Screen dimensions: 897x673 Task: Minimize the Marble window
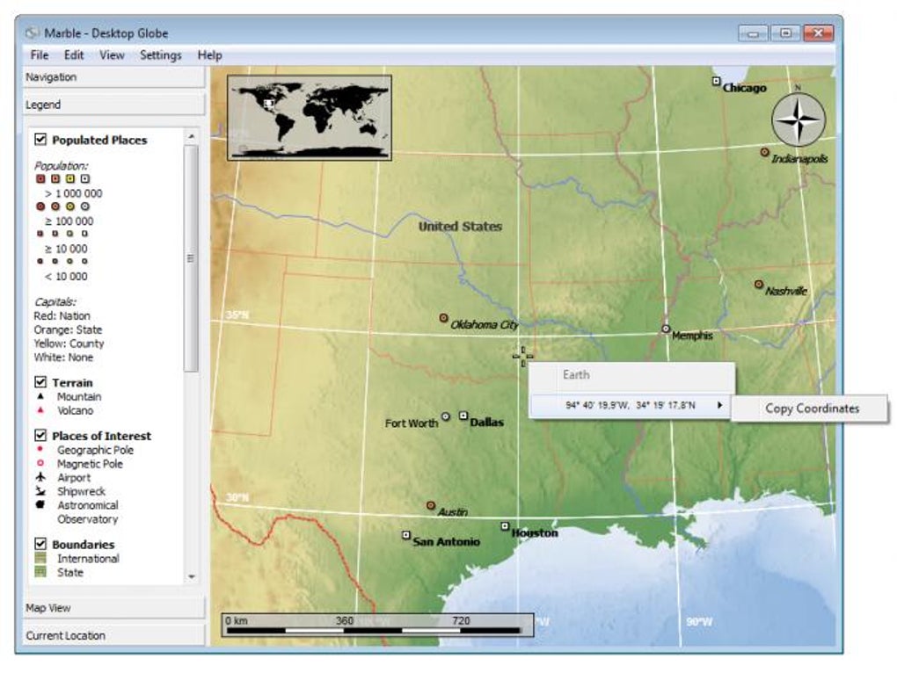(753, 33)
